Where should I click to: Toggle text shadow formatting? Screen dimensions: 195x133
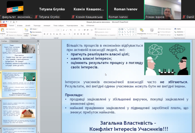pyautogui.click(x=54, y=34)
